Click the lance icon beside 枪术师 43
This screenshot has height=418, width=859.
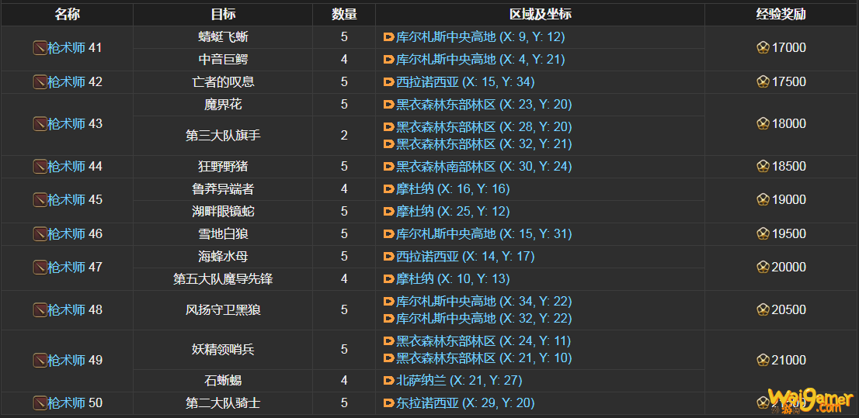point(40,124)
